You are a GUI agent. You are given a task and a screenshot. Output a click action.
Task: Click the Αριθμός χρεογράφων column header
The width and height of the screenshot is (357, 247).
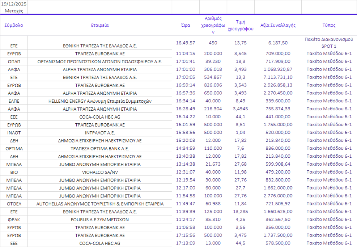[213, 25]
